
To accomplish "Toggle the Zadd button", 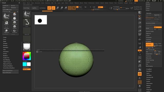I will tap(94, 7).
